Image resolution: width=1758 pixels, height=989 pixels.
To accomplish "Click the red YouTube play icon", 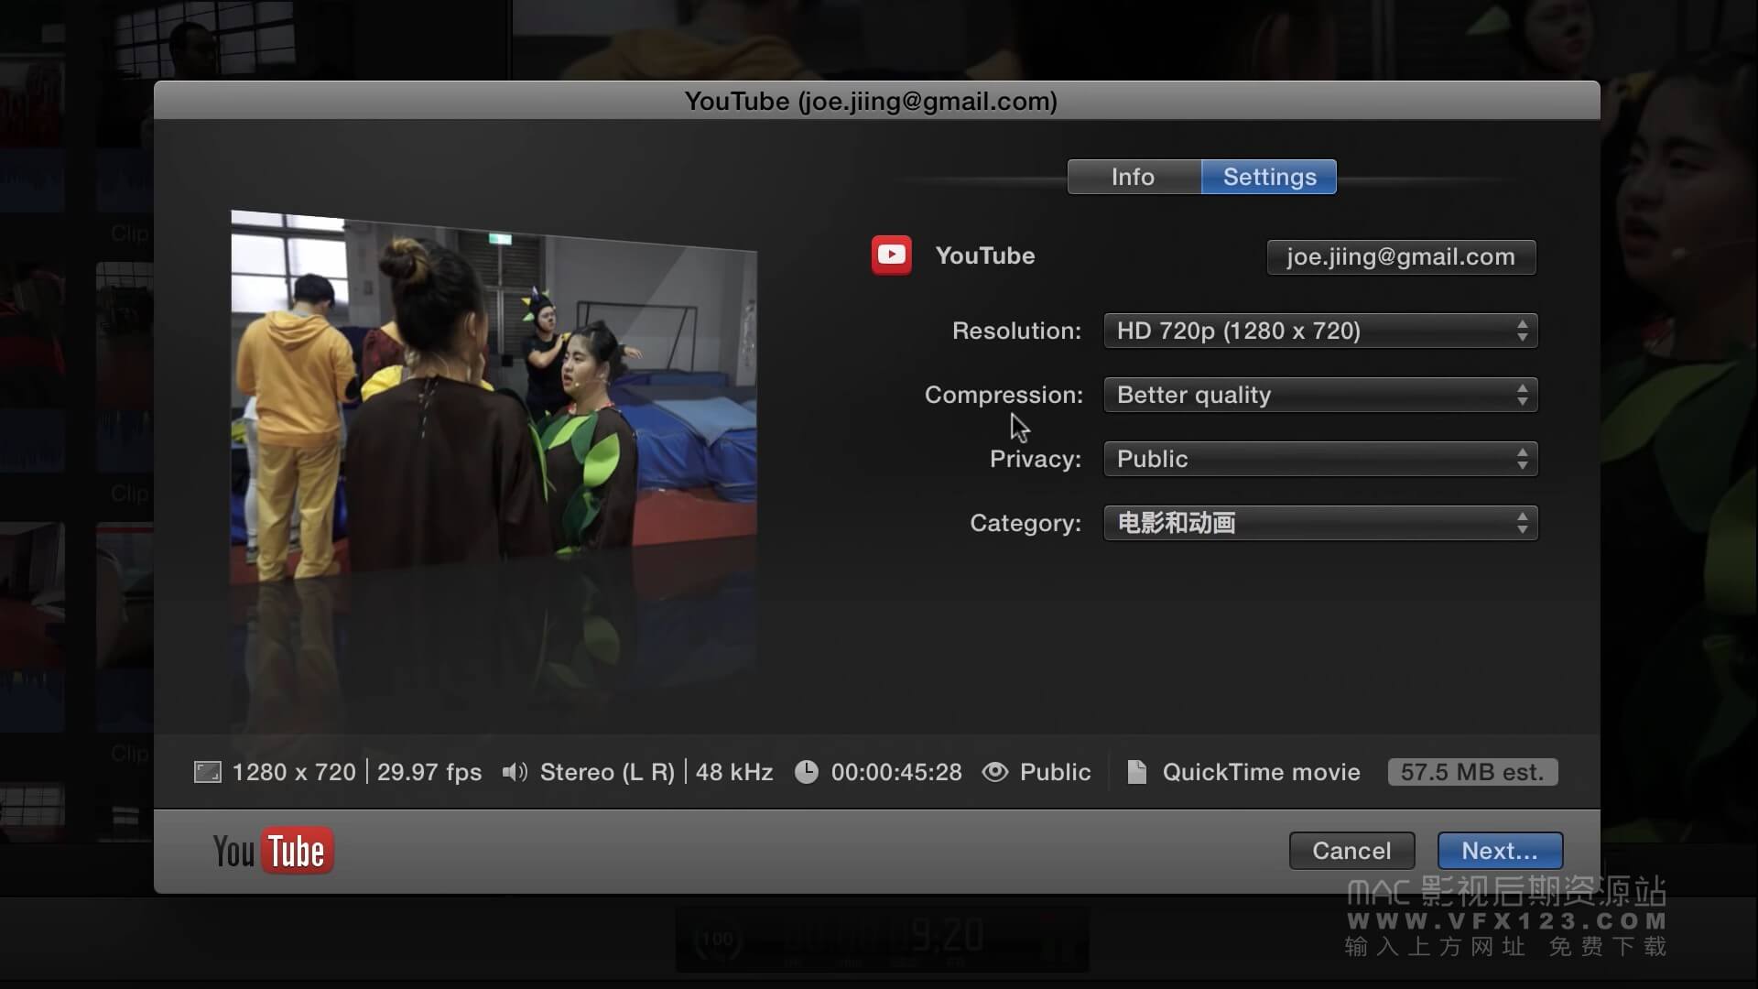I will [891, 255].
